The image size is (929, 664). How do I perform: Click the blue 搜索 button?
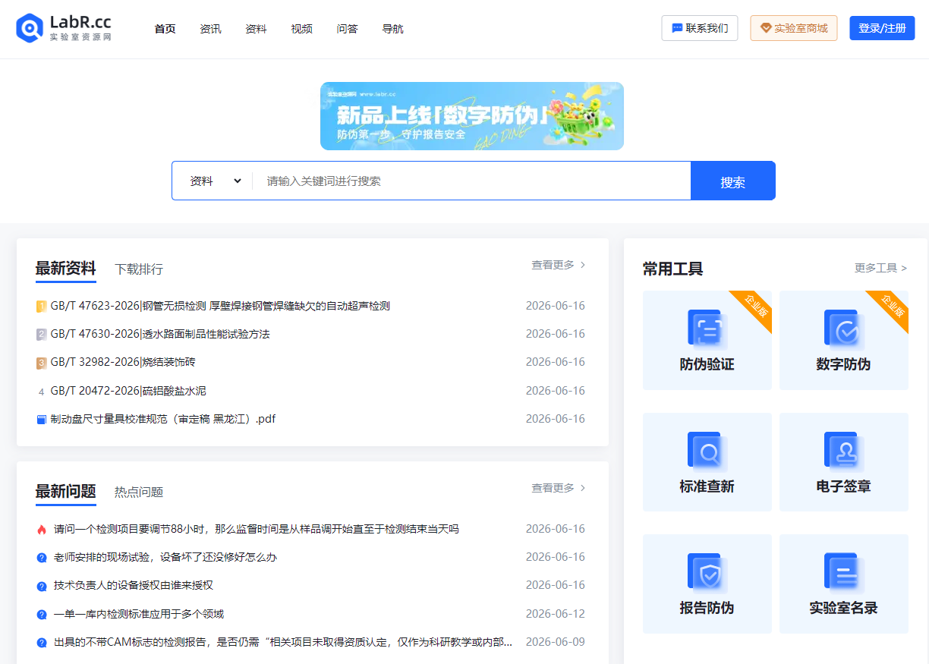pyautogui.click(x=732, y=181)
